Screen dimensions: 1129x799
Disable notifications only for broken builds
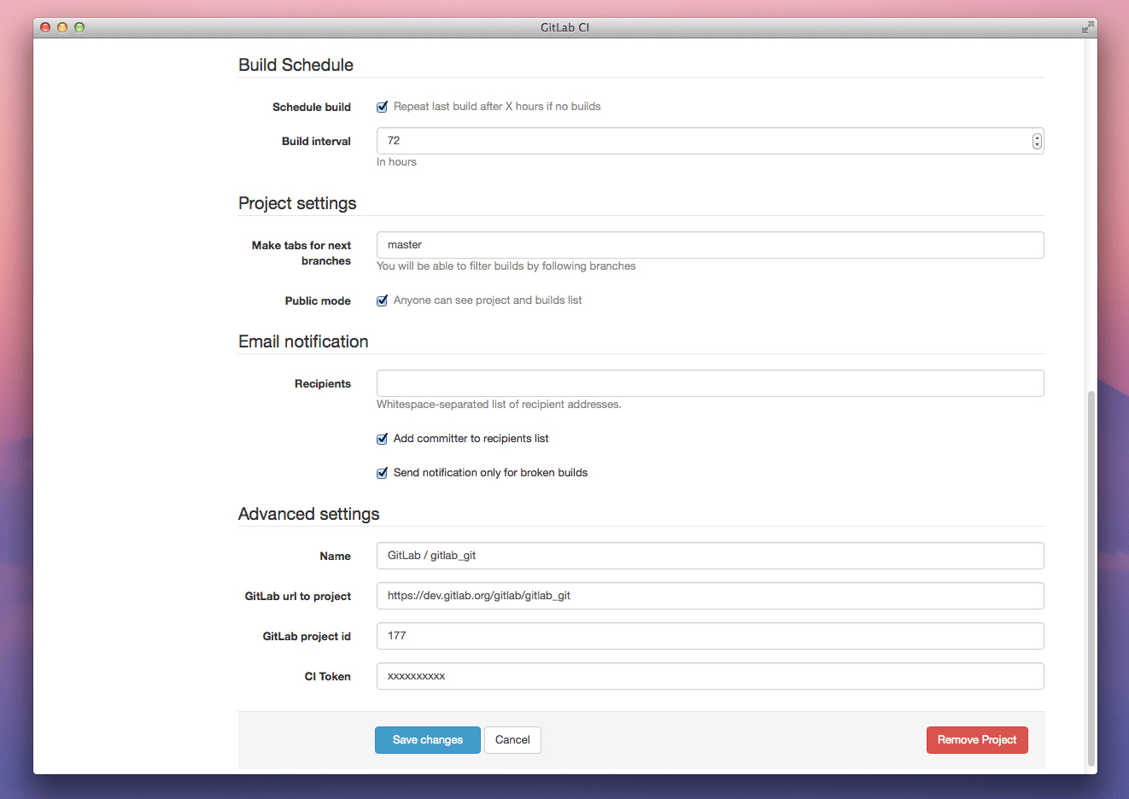click(x=382, y=472)
